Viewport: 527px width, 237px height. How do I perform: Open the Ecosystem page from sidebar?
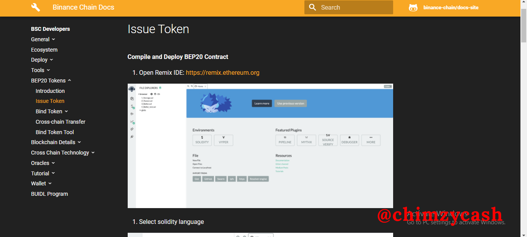44,50
